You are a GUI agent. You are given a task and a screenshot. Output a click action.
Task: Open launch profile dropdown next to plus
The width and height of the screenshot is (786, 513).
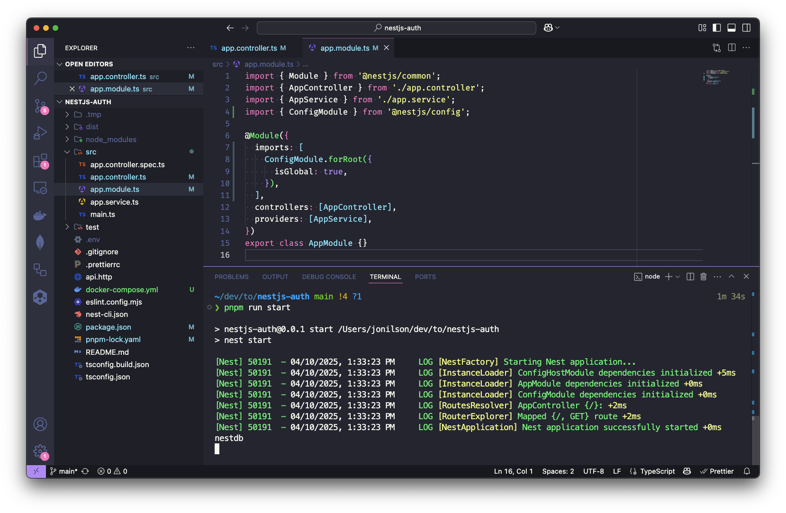pyautogui.click(x=678, y=277)
